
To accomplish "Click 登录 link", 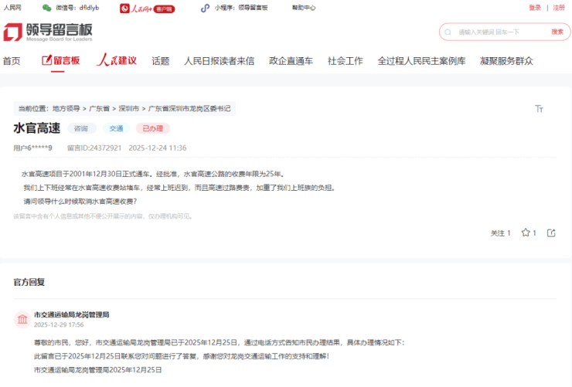I will [535, 8].
